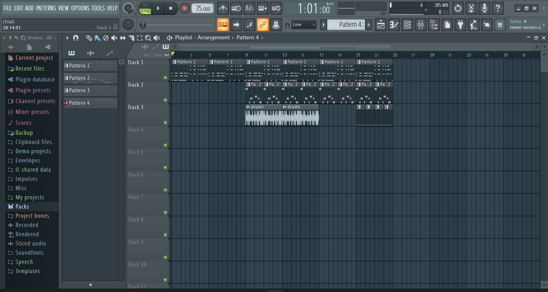Open the Pattern 1 clip menu on Track 1 at bar 1
Image resolution: width=548 pixels, height=292 pixels.
pyautogui.click(x=174, y=62)
